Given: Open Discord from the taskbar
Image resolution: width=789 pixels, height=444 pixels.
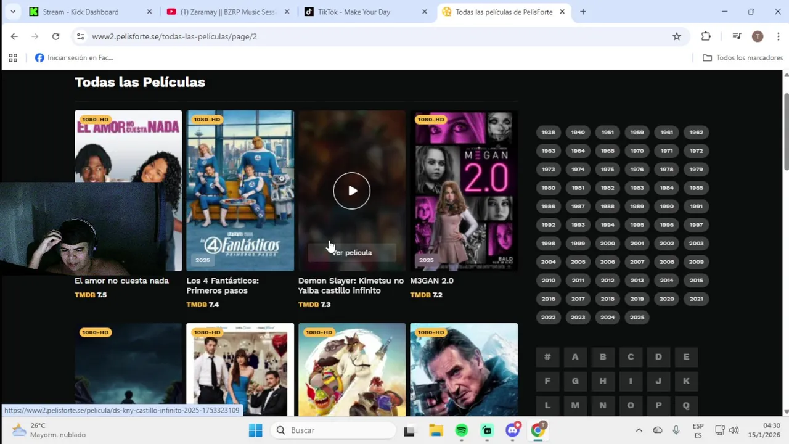Looking at the screenshot, I should tap(513, 430).
